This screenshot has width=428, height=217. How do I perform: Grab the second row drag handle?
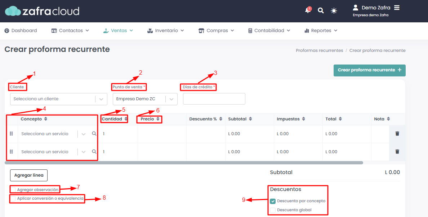(11, 151)
